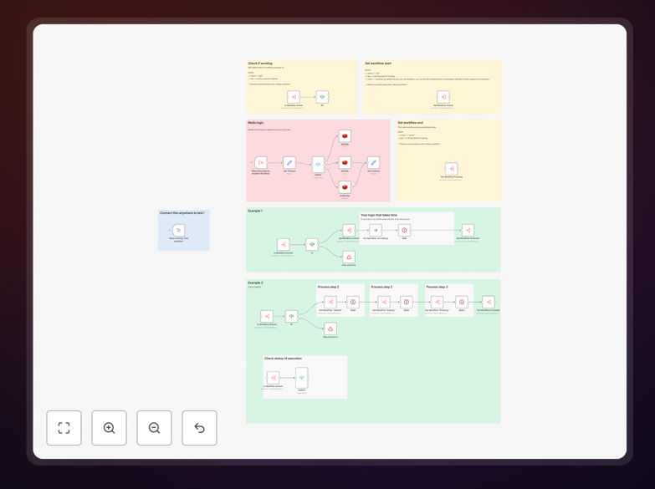
Task: Select the last pencil Set node in Redis logic
Action: [373, 162]
